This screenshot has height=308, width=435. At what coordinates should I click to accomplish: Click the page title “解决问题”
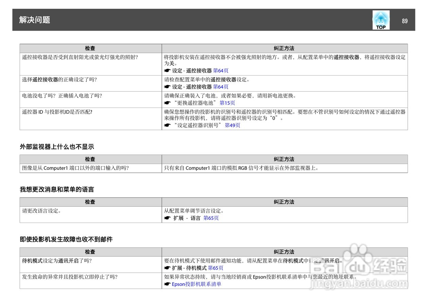pyautogui.click(x=35, y=20)
